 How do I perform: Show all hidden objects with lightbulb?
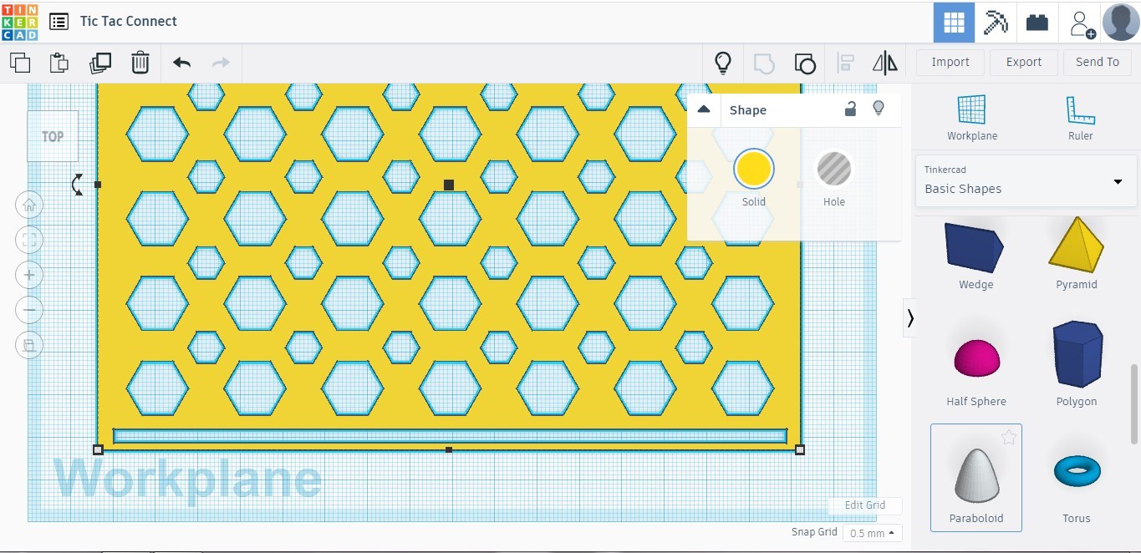723,63
